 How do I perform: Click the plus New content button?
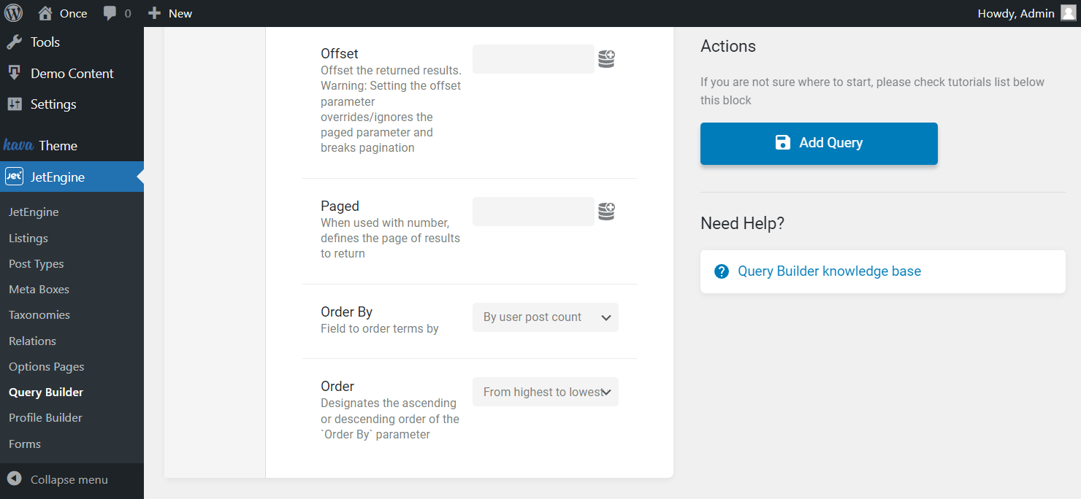click(x=169, y=13)
